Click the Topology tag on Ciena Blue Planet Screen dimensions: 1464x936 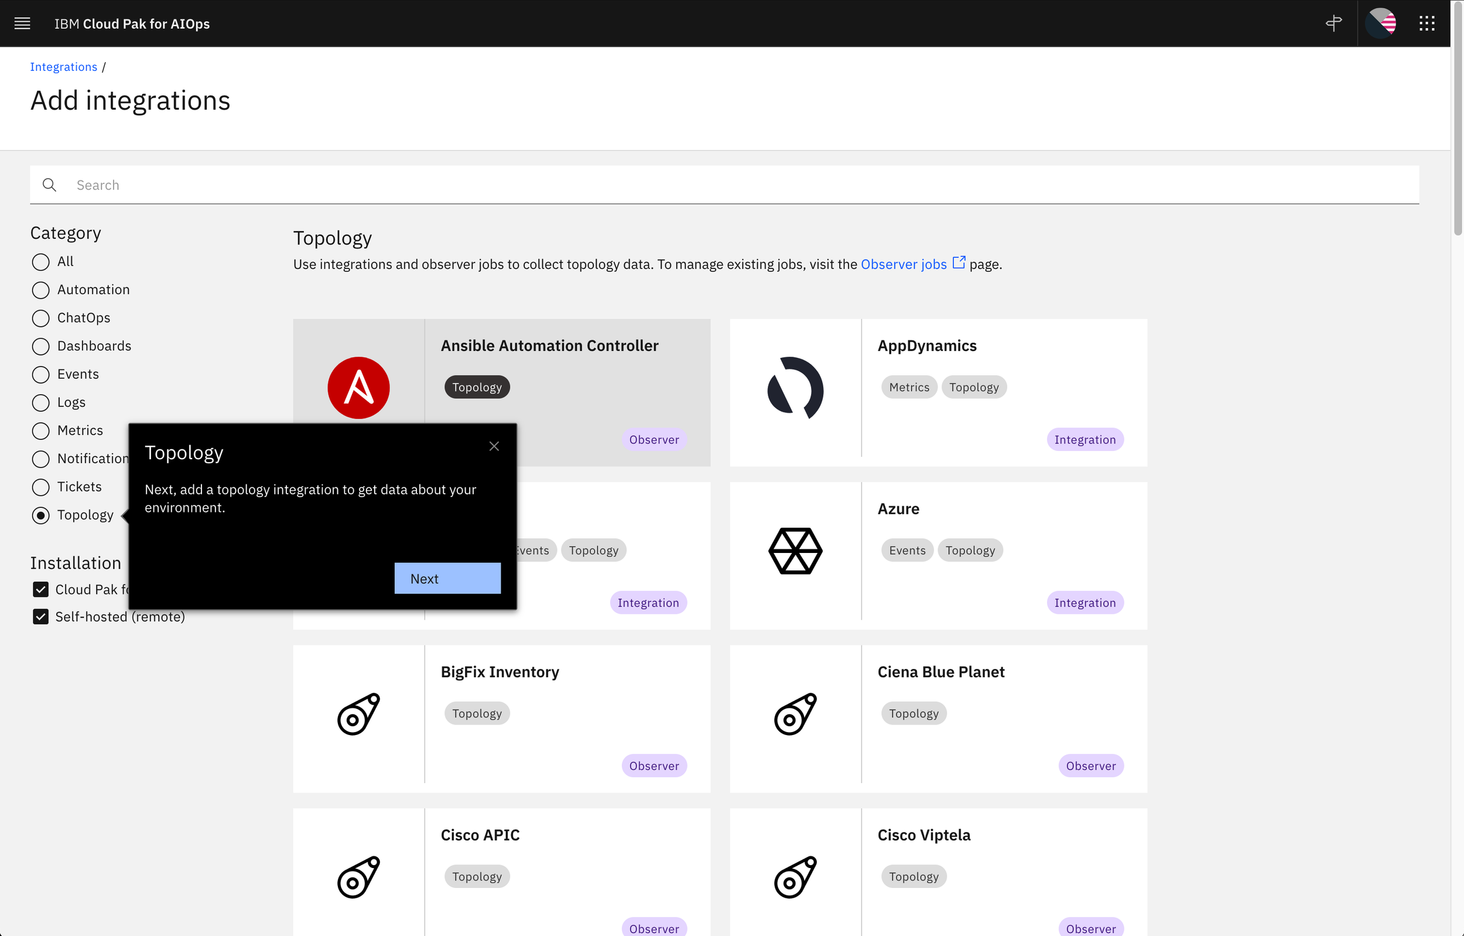(914, 713)
